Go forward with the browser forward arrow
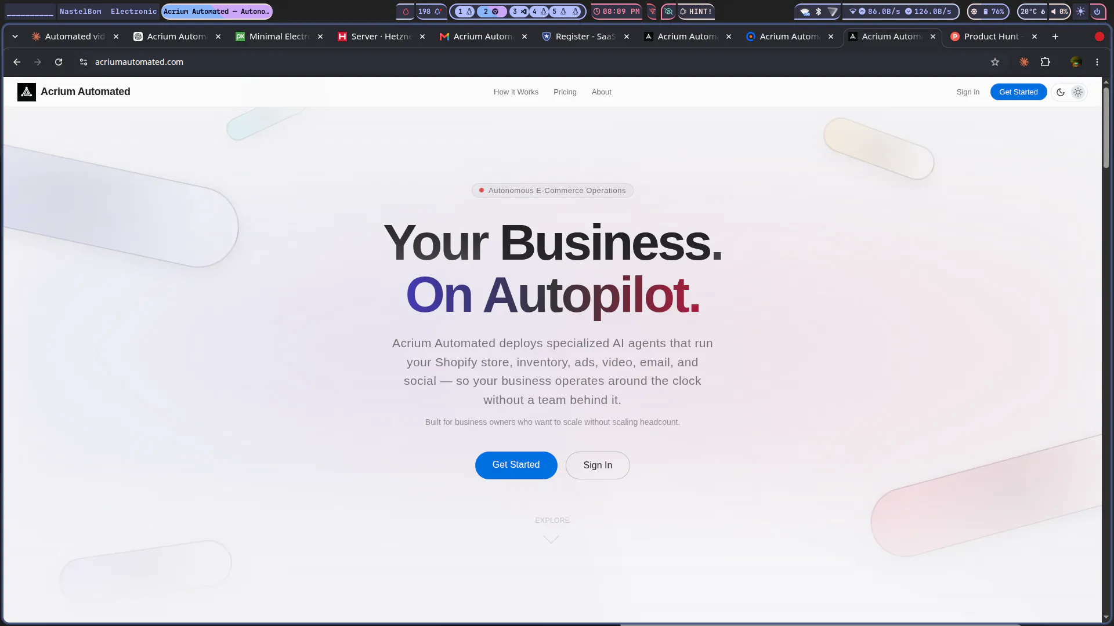1114x626 pixels. (x=38, y=62)
